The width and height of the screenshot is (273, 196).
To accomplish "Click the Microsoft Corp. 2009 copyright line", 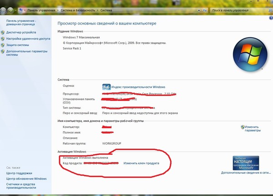I will pyautogui.click(x=114, y=43).
